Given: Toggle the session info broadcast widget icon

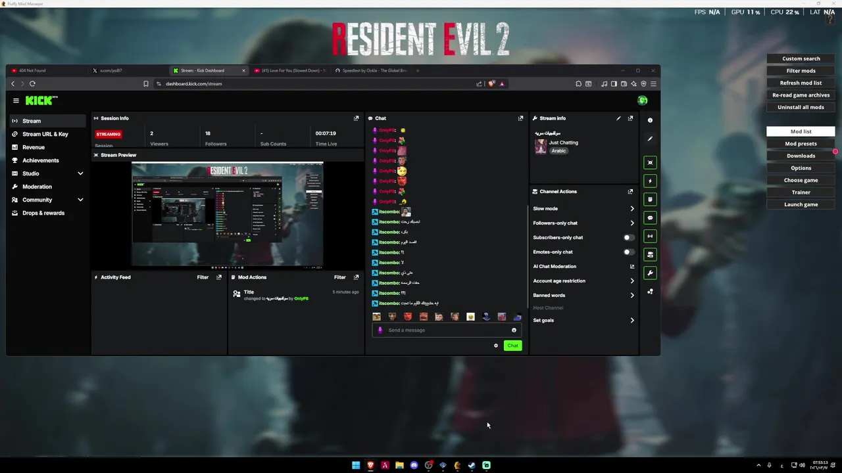Looking at the screenshot, I should [650, 236].
